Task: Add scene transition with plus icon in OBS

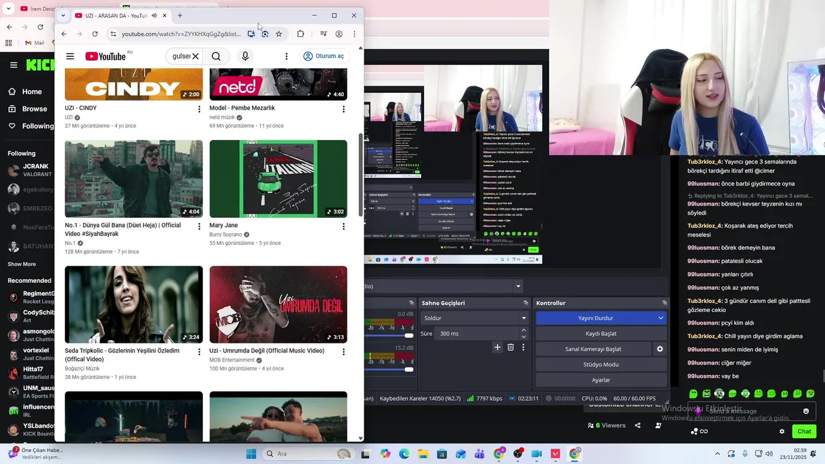Action: pos(497,347)
